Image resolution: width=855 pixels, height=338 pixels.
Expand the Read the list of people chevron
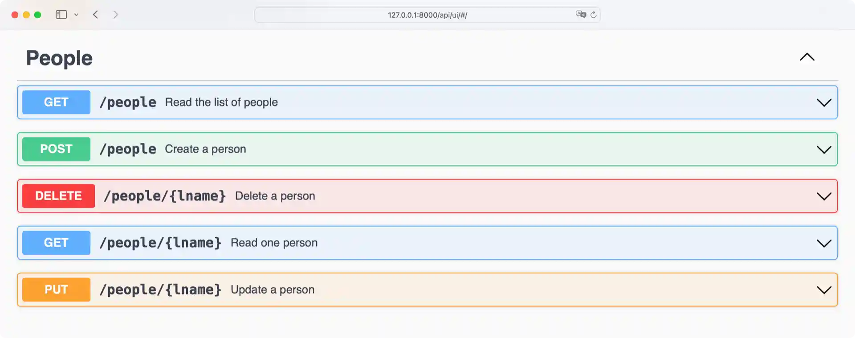click(824, 103)
